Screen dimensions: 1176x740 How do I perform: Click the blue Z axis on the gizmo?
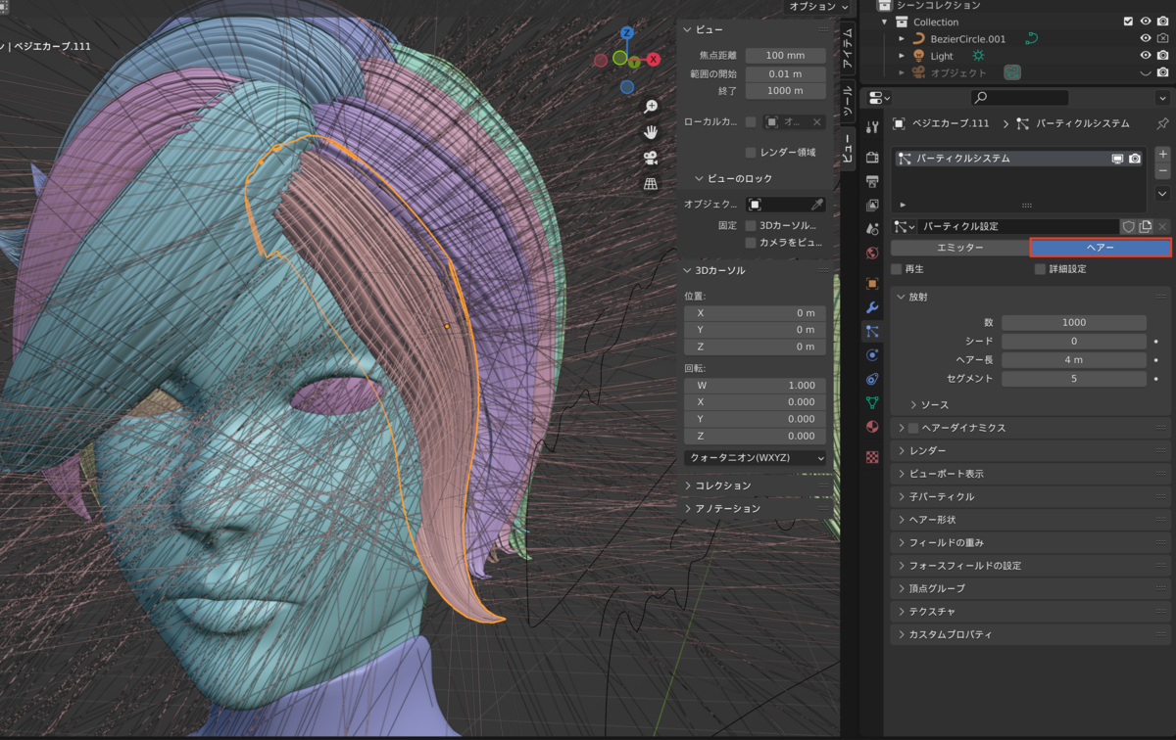click(x=627, y=34)
